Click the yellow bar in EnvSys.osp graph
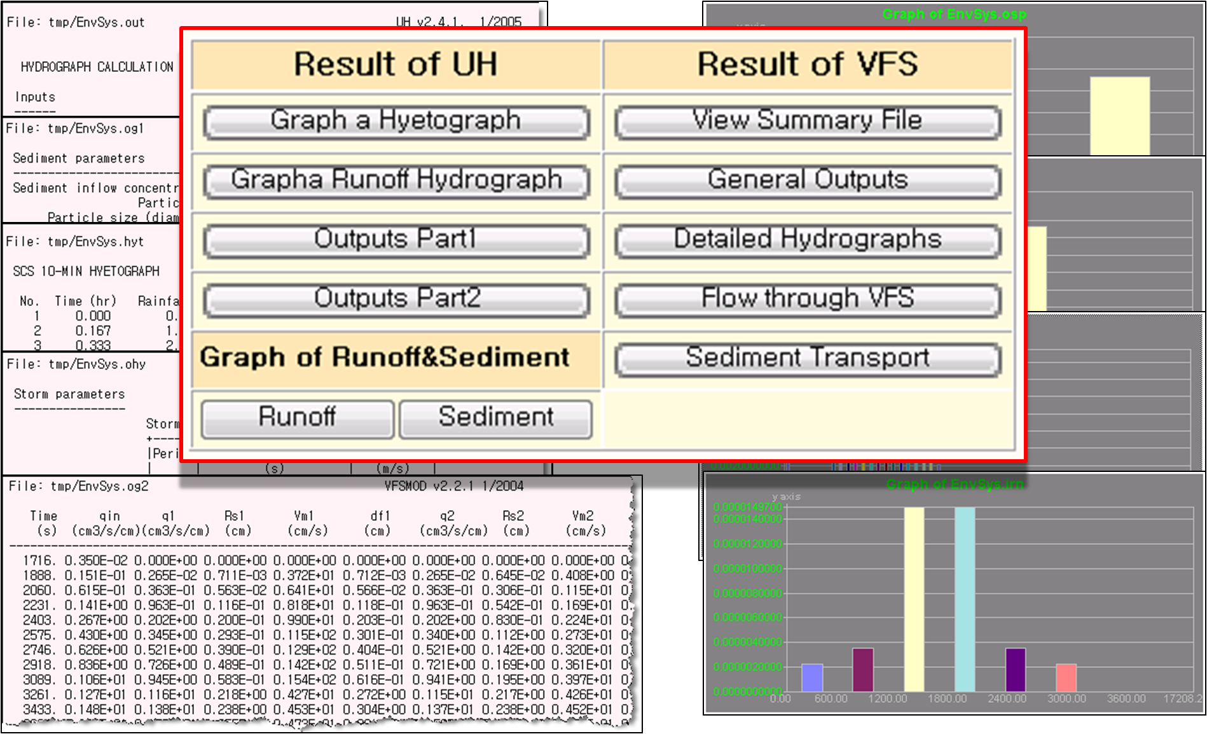 click(1119, 116)
